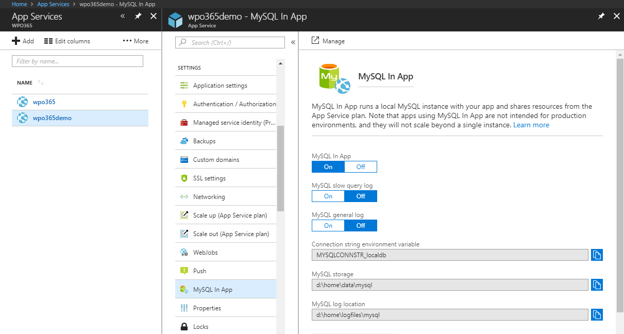Turn MySQL slow query log Off
624x334 pixels.
361,196
